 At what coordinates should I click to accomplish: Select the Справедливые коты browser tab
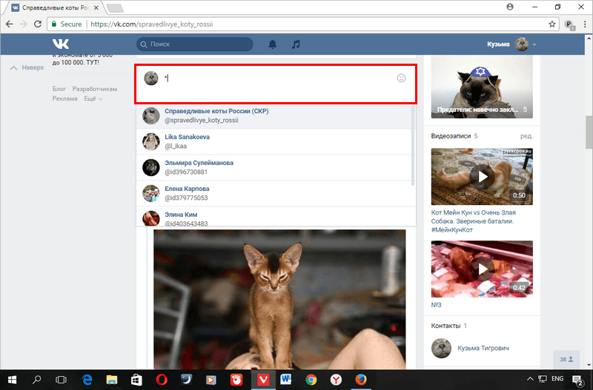tap(56, 7)
